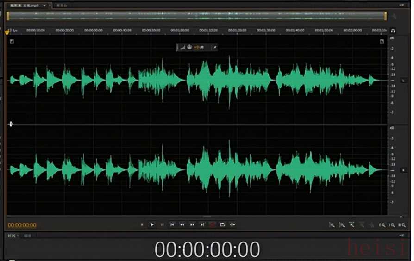The height and width of the screenshot is (261, 414).
Task: Click the Rewind transport icon
Action: [x=182, y=224]
